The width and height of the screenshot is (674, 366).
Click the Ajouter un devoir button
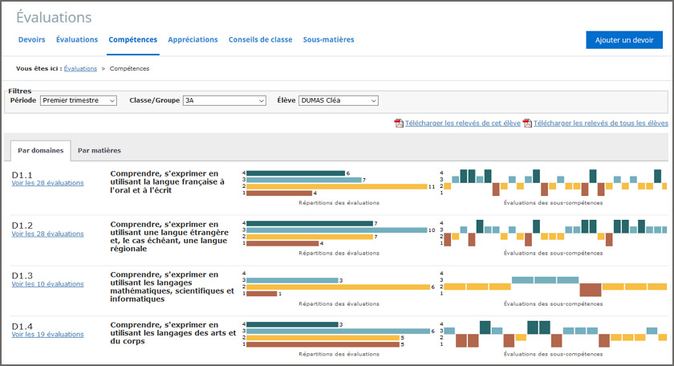tap(623, 40)
